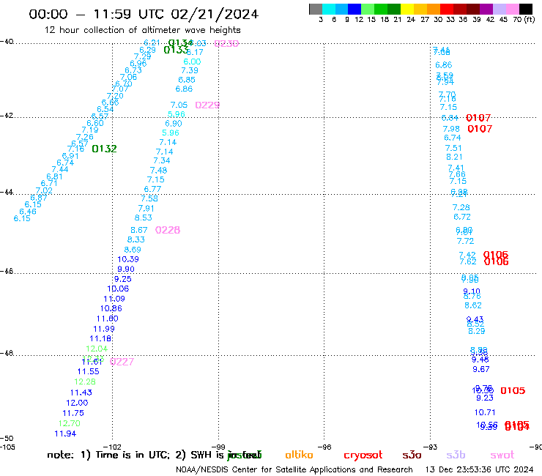Click the wave height value 10.71

point(485,412)
